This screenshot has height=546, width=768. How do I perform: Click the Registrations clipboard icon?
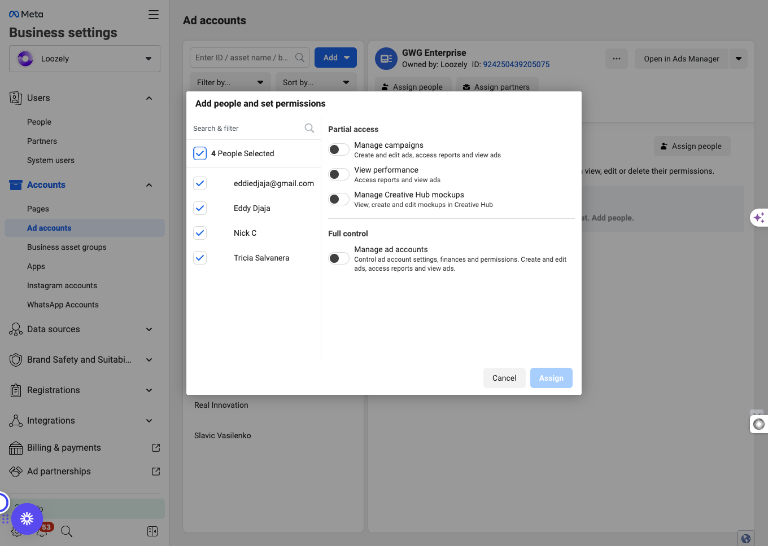[16, 390]
